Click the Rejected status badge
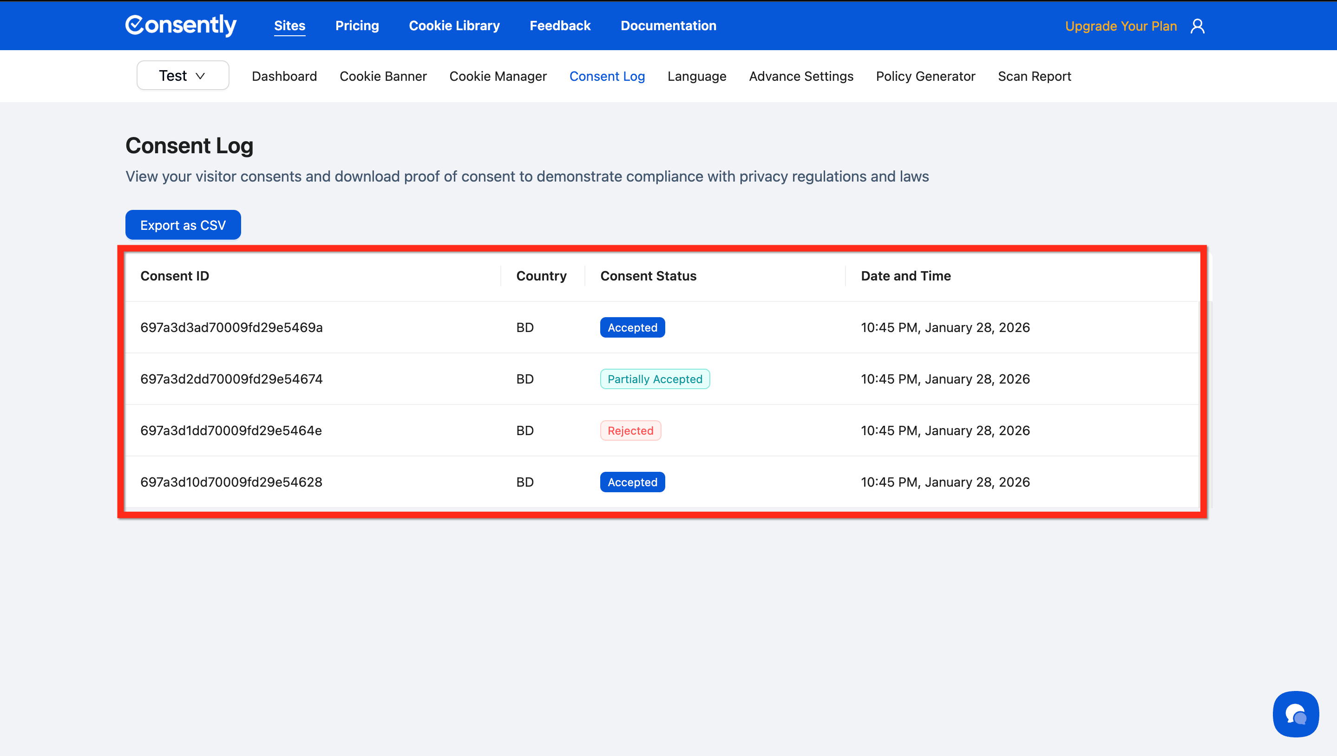Image resolution: width=1337 pixels, height=756 pixels. click(x=630, y=430)
